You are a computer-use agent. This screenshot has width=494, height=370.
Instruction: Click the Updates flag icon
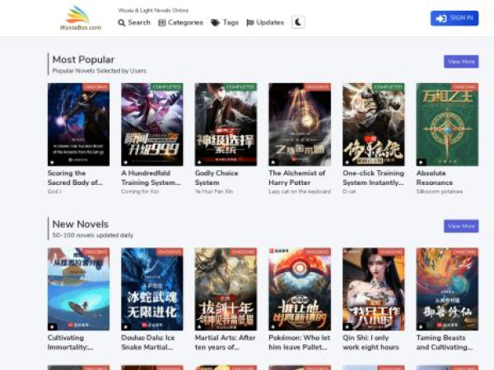(x=250, y=23)
